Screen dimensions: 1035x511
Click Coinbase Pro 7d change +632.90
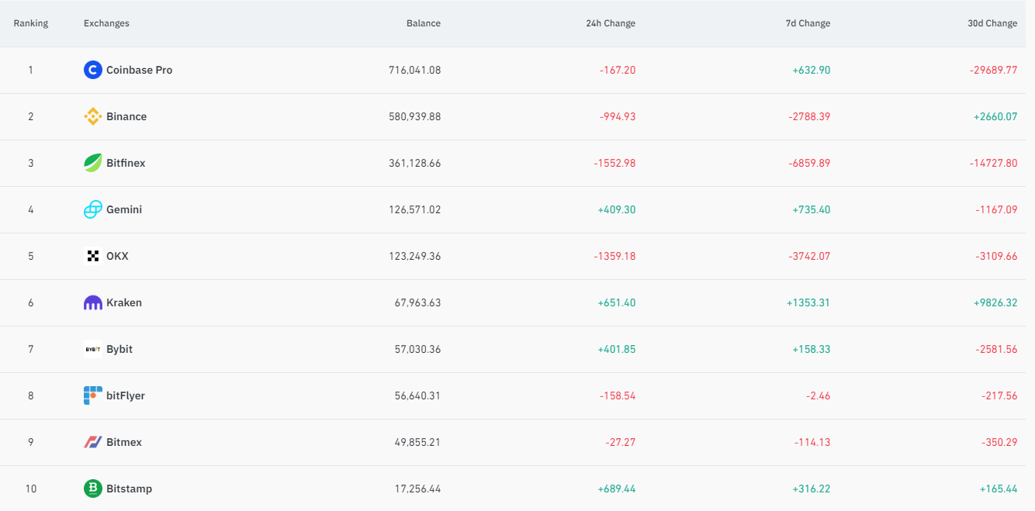[x=812, y=70]
